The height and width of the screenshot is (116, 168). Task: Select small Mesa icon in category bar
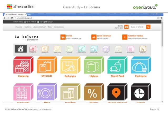(x=106, y=49)
